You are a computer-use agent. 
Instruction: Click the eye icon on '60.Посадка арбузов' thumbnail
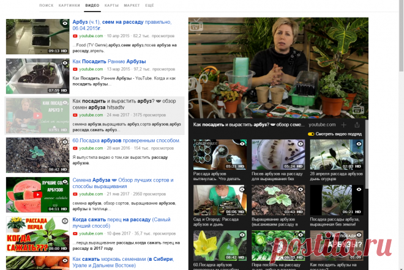point(65,142)
